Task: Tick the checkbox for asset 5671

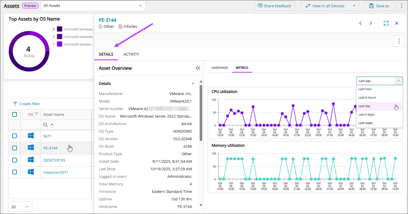Action: pos(15,136)
